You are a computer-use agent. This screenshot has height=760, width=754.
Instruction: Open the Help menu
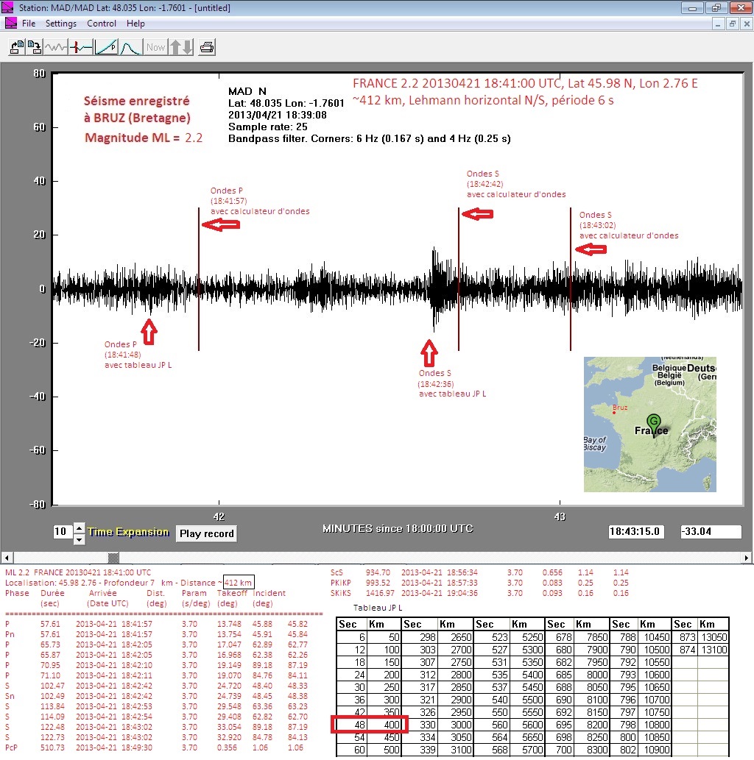pyautogui.click(x=135, y=24)
